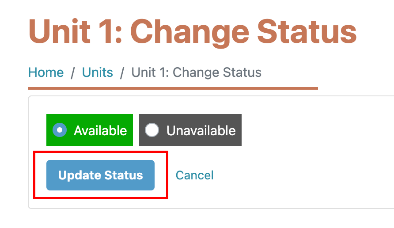
Task: Navigate back to the Home page
Action: click(x=46, y=72)
